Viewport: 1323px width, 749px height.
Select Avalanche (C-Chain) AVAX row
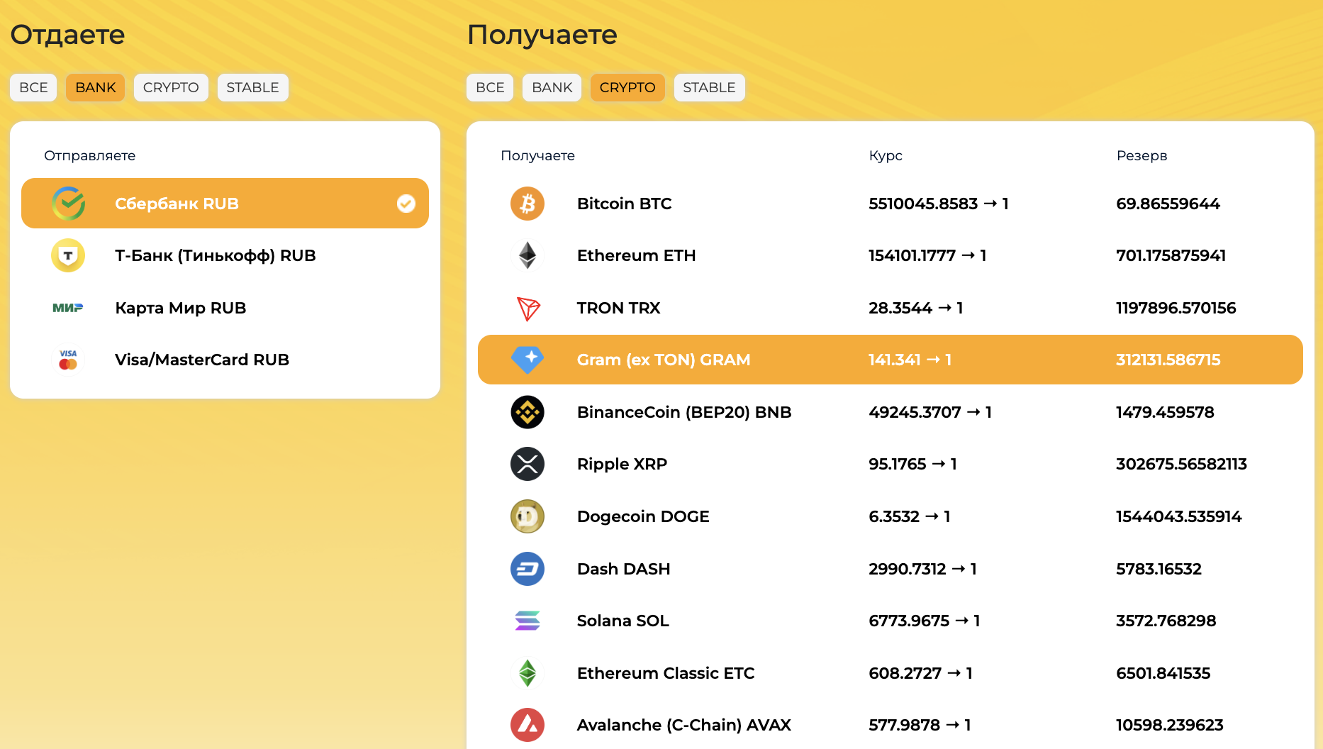coord(891,725)
